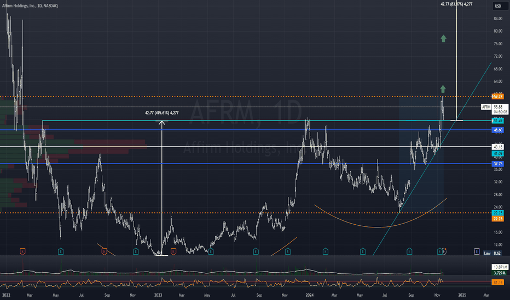Open the February 2024 teal earnings marker
This screenshot has width=510, height=300.
[x=325, y=251]
